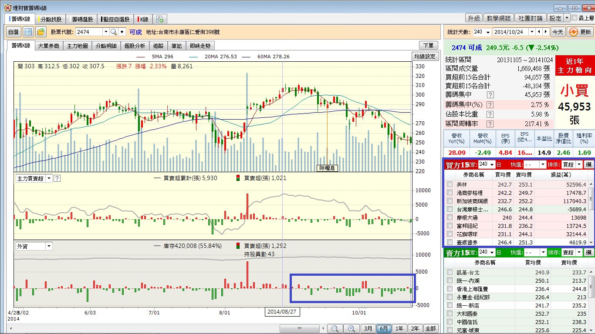
Task: Check the box for 美林 broker
Action: tap(450, 184)
